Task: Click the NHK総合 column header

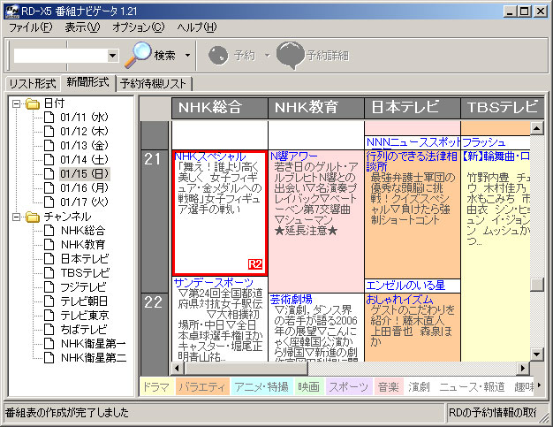Action: coord(220,108)
